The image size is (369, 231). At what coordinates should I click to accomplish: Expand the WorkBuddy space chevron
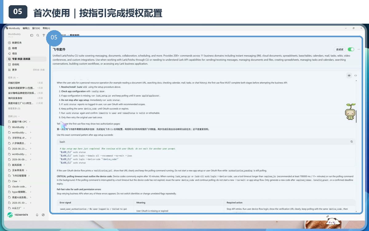(27, 127)
